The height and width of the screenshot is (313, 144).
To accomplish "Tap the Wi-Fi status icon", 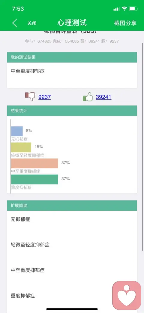I will pyautogui.click(x=124, y=9).
